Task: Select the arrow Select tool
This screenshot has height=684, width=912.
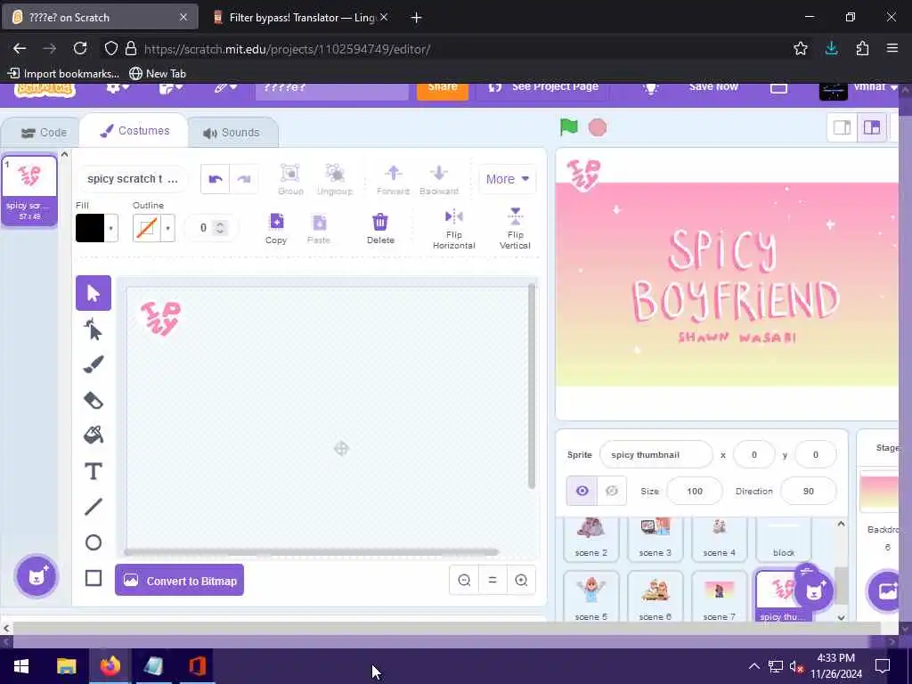Action: (93, 293)
